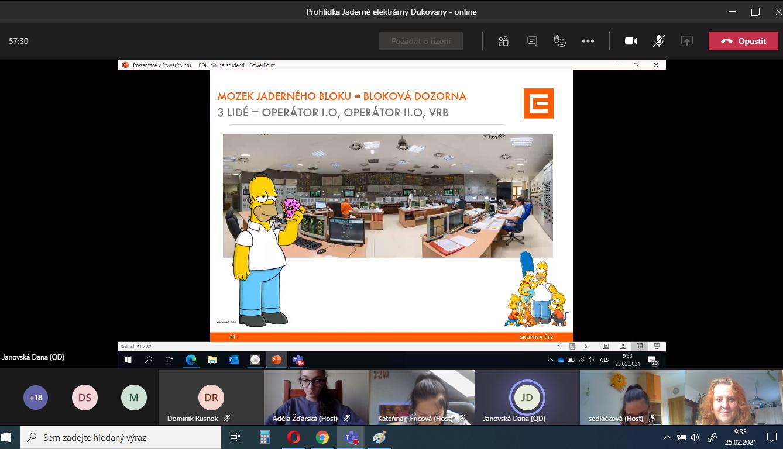This screenshot has height=449, width=783.
Task: Toggle the camera on or off
Action: point(631,41)
